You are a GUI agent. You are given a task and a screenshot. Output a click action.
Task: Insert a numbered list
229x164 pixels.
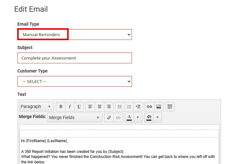[129, 107]
